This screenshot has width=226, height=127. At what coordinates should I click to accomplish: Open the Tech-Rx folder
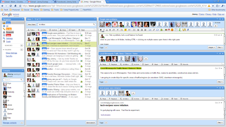(x=9, y=56)
